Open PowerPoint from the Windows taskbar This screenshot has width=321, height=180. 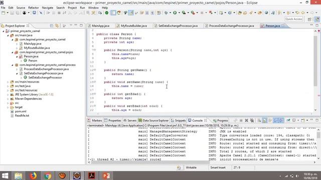coord(106,175)
